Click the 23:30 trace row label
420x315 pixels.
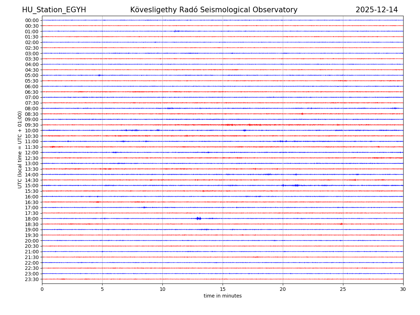[32, 279]
